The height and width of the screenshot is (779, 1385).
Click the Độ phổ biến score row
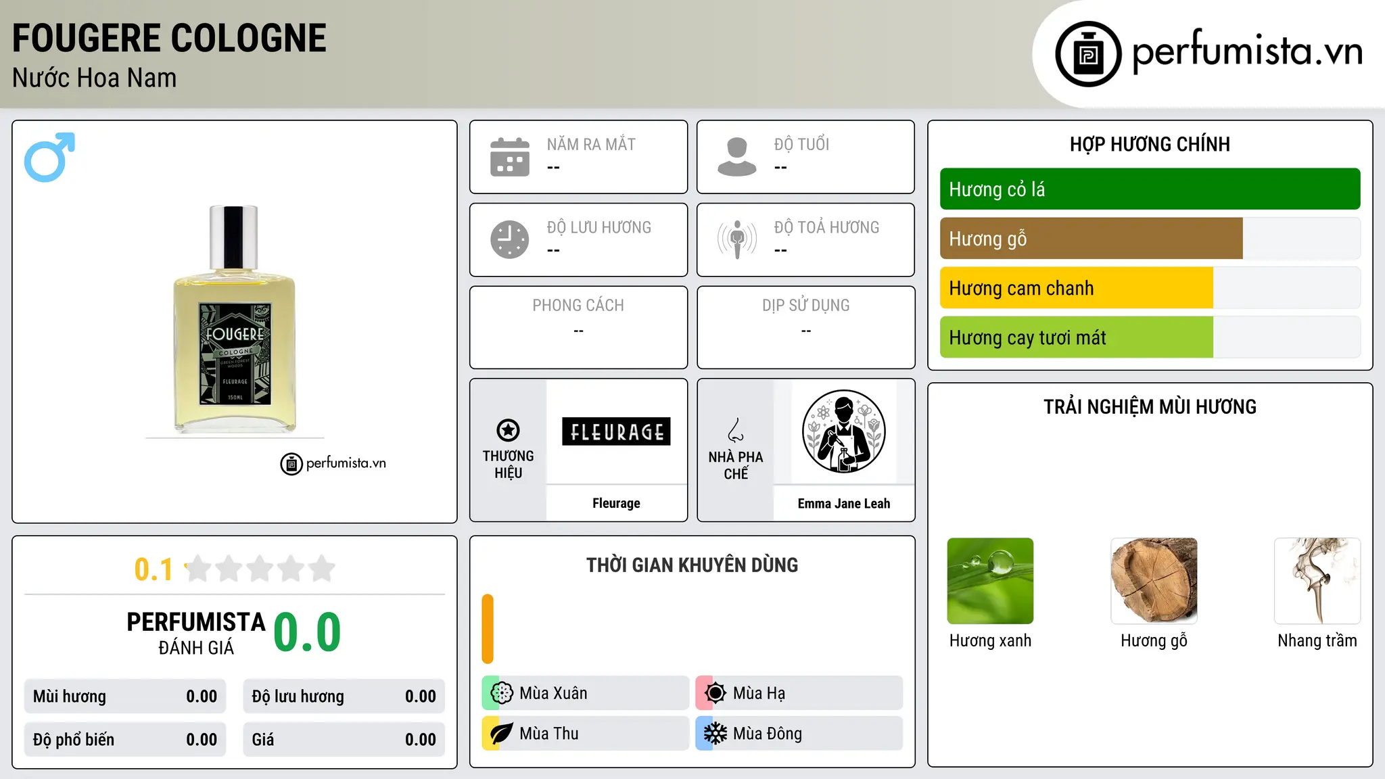[x=125, y=740]
